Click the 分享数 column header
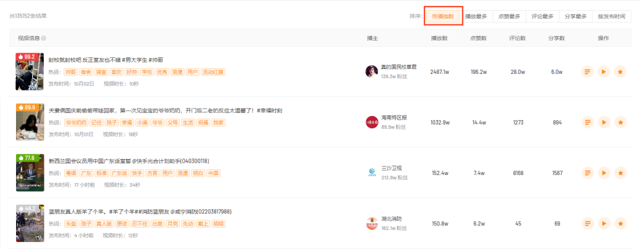641x249 pixels. point(556,38)
